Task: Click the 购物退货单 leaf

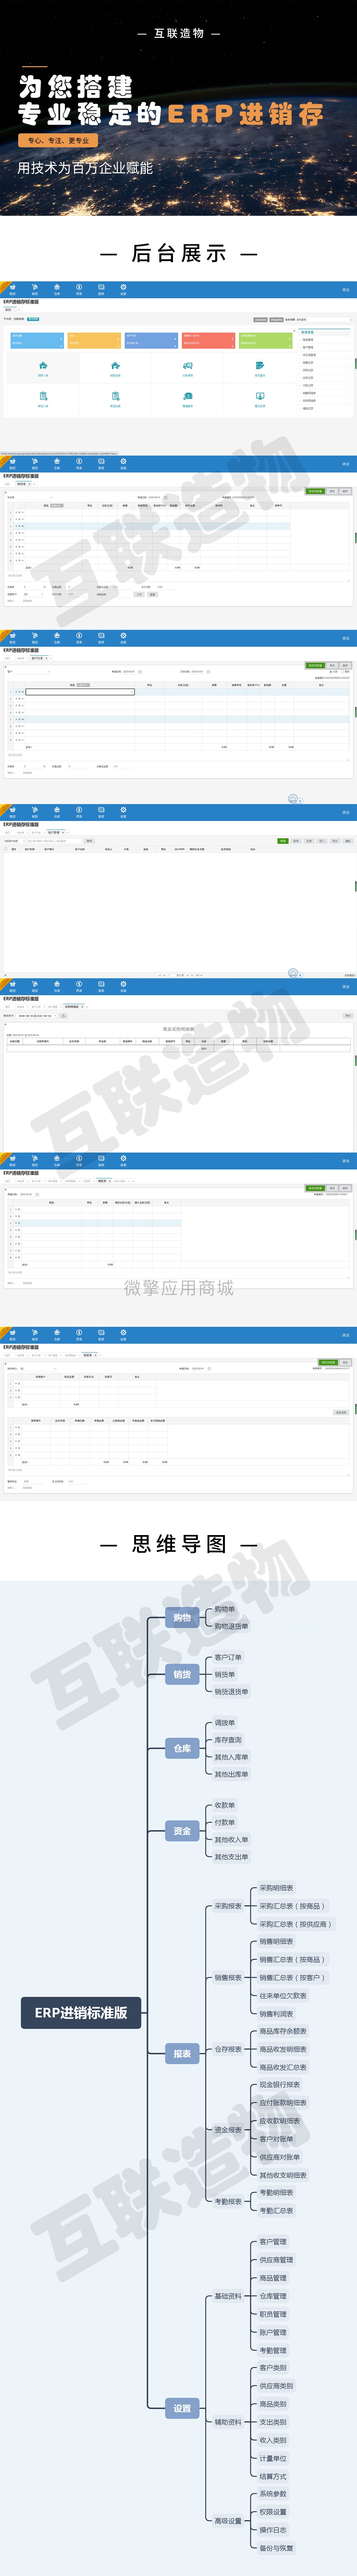Action: tap(231, 1626)
